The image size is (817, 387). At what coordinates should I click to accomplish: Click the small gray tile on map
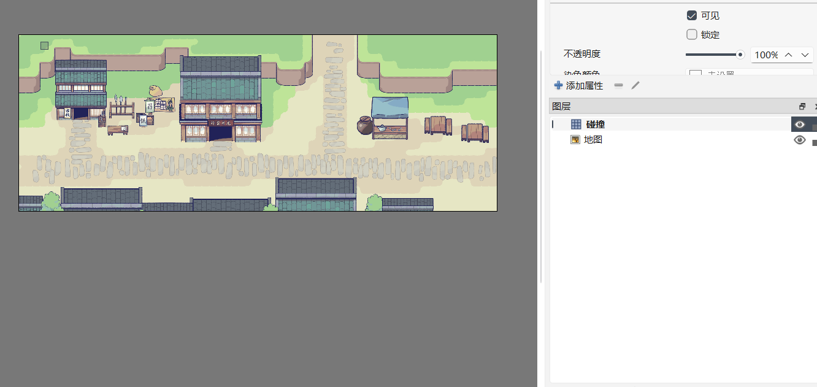(x=44, y=45)
